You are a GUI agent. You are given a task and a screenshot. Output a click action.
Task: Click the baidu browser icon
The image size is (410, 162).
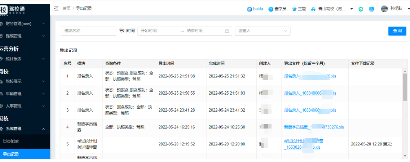pos(250,9)
